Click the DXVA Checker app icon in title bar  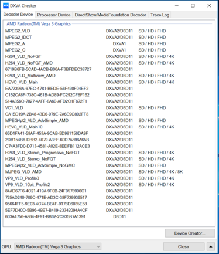[x=6, y=6]
